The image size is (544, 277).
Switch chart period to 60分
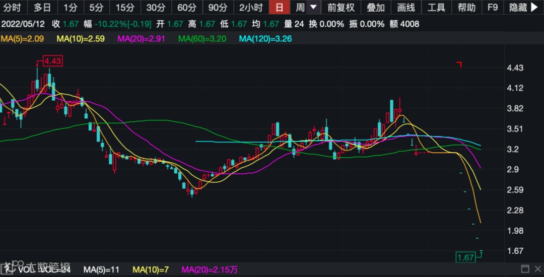[x=186, y=7]
